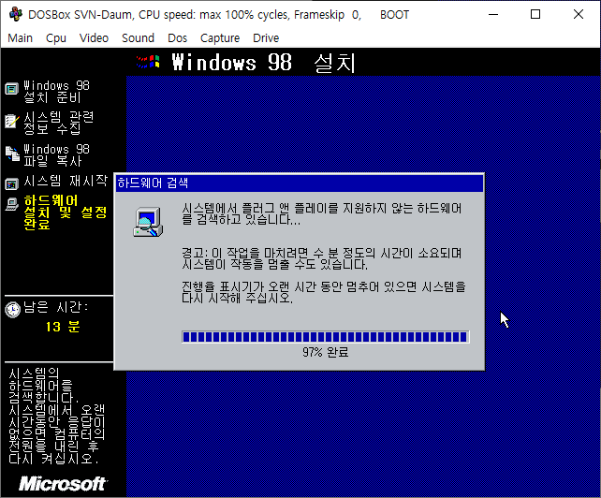This screenshot has width=601, height=498.
Task: Open the Video menu
Action: pyautogui.click(x=94, y=38)
